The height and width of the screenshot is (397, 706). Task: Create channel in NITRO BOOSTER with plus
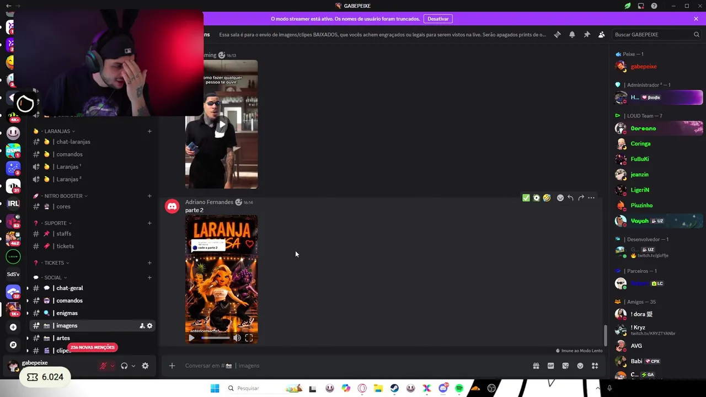tap(149, 196)
